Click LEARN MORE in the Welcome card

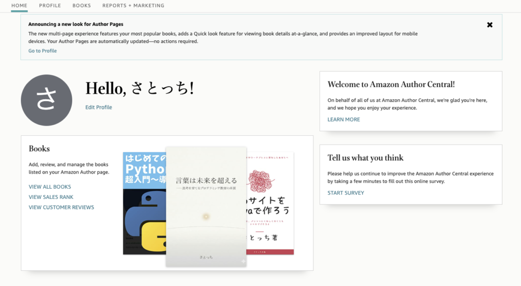click(x=343, y=120)
